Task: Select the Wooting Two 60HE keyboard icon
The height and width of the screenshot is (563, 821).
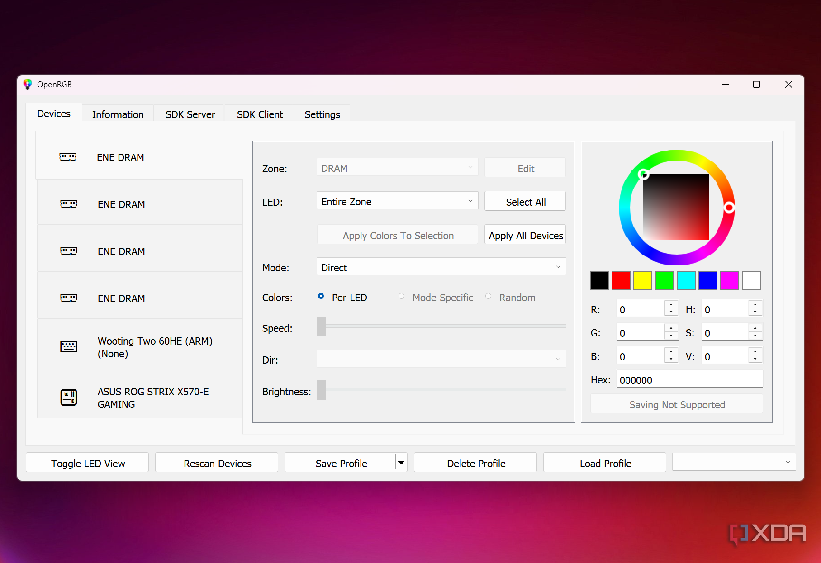Action: coord(69,347)
